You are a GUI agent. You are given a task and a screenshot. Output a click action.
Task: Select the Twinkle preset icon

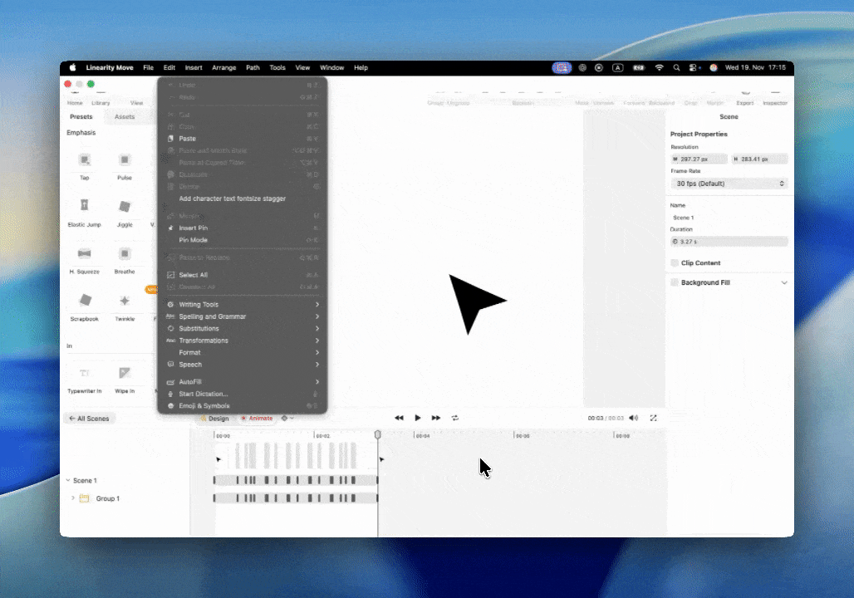coord(125,300)
